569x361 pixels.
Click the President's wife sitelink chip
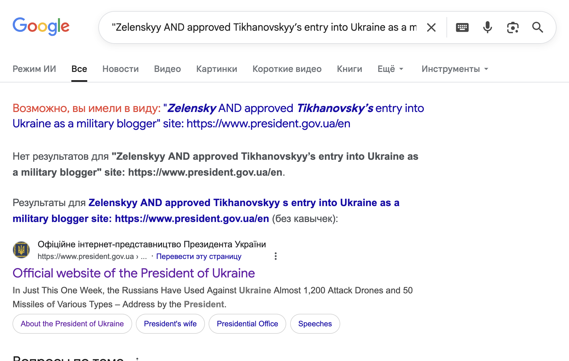(x=170, y=324)
